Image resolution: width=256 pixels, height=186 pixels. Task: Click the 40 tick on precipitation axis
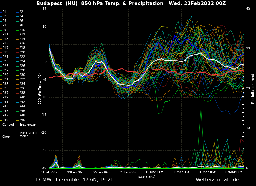[x=248, y=9]
